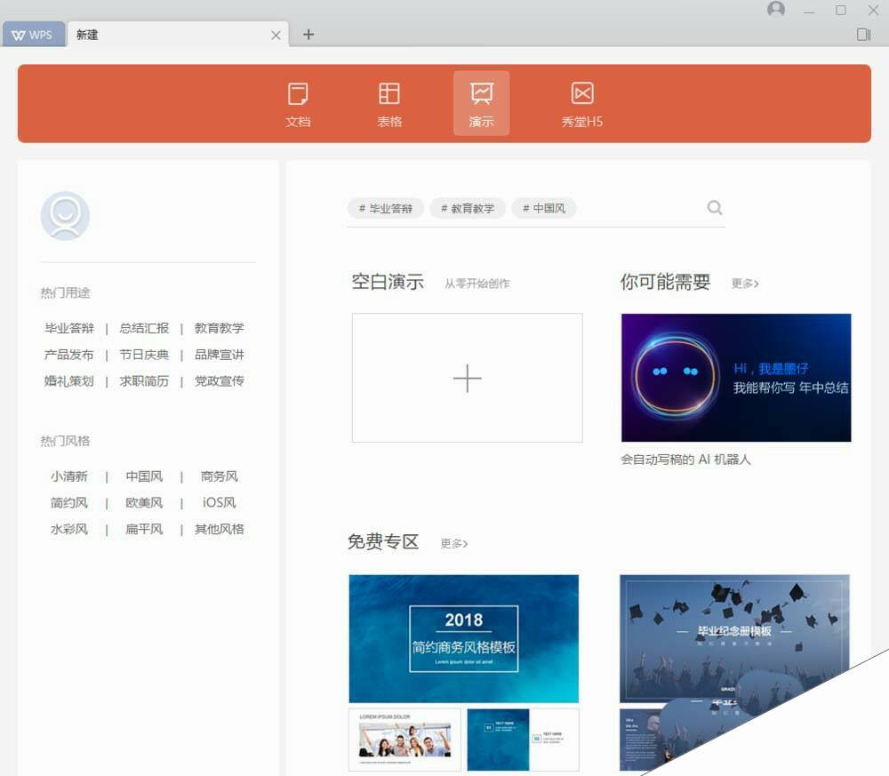Click the user profile picture in sidebar
This screenshot has width=889, height=776.
[x=65, y=216]
